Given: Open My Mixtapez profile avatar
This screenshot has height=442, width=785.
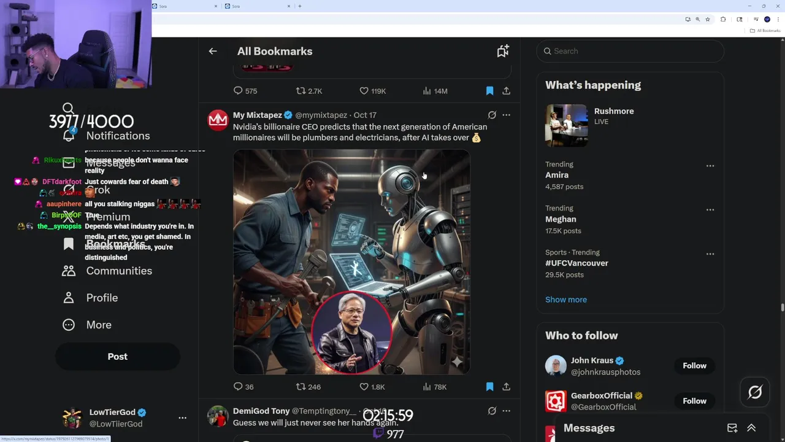Looking at the screenshot, I should 218,120.
